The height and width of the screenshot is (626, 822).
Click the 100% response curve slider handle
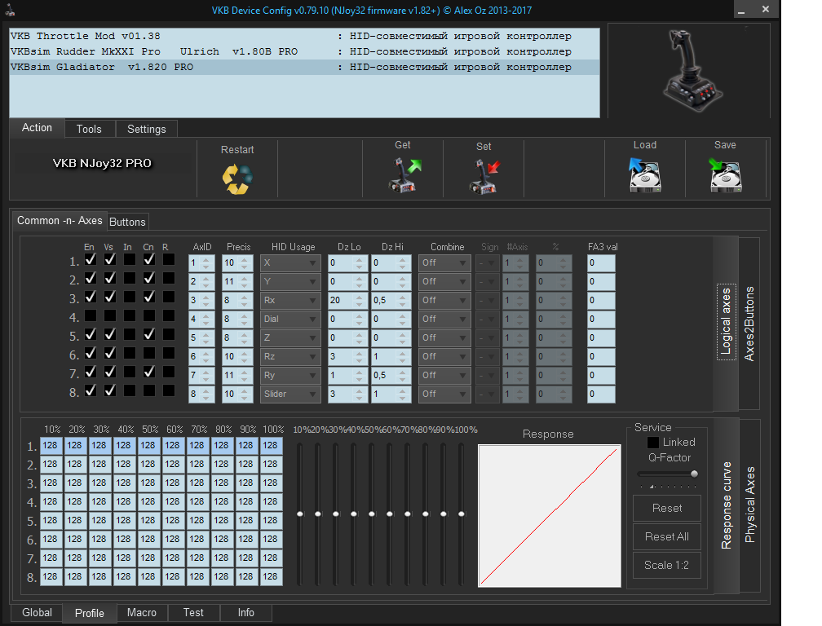[x=462, y=514]
